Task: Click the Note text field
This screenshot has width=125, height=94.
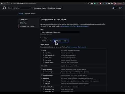Action: tap(60, 32)
